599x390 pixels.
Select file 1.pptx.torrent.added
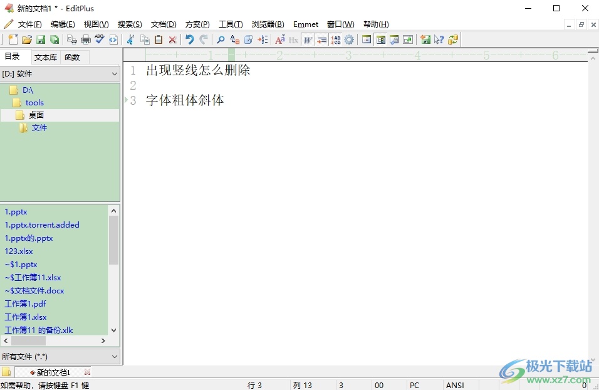pos(42,225)
